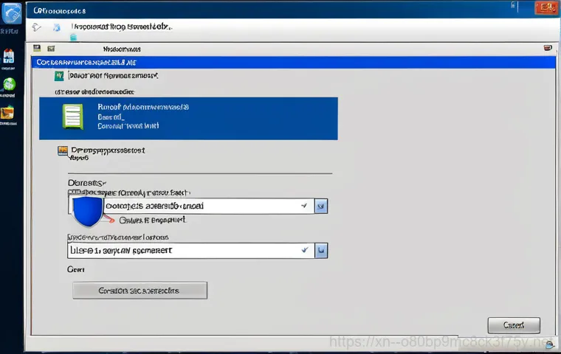Screen dimensions: 561x354
Task: Open the first combo box using its blue arrow button
Action: (321, 206)
